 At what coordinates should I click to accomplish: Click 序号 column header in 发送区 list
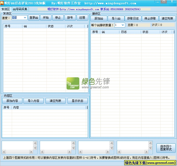(13, 26)
